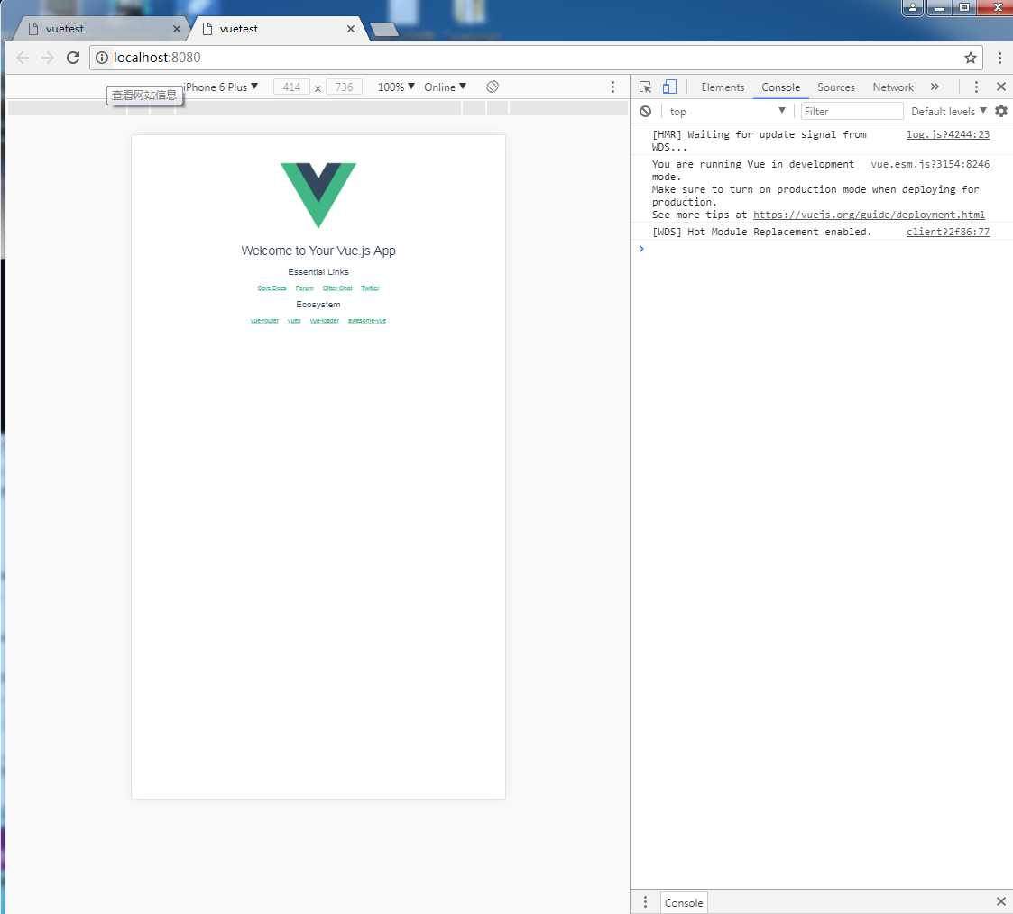This screenshot has height=914, width=1013.
Task: View site information icon in address bar
Action: click(x=101, y=58)
